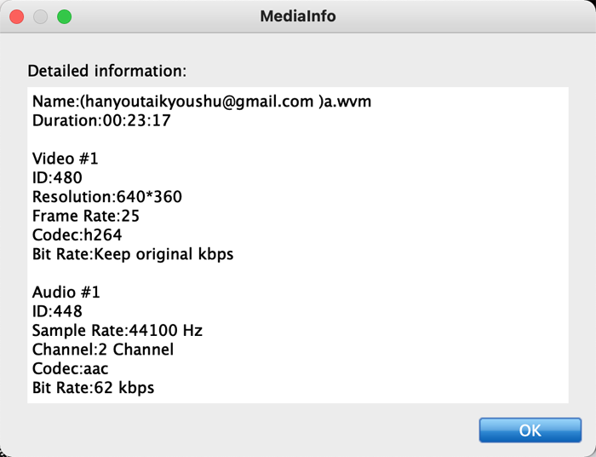Click the green zoom window button
This screenshot has width=596, height=457.
(x=64, y=17)
